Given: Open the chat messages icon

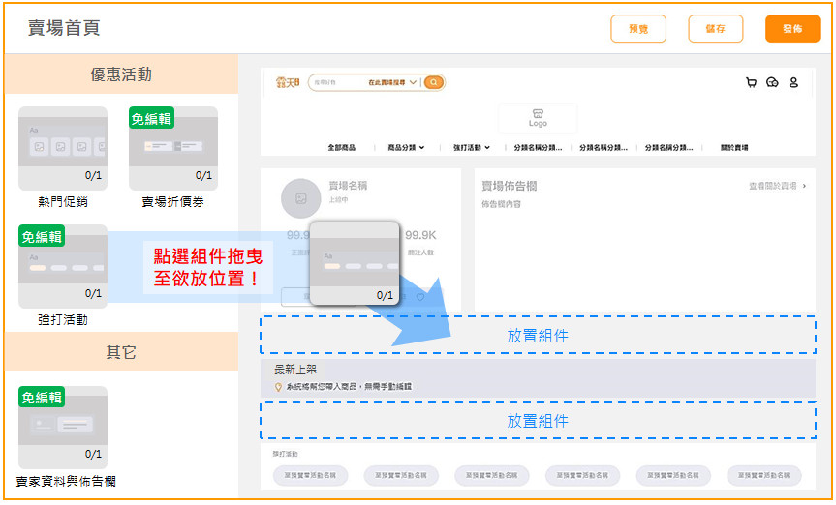Looking at the screenshot, I should click(x=772, y=83).
